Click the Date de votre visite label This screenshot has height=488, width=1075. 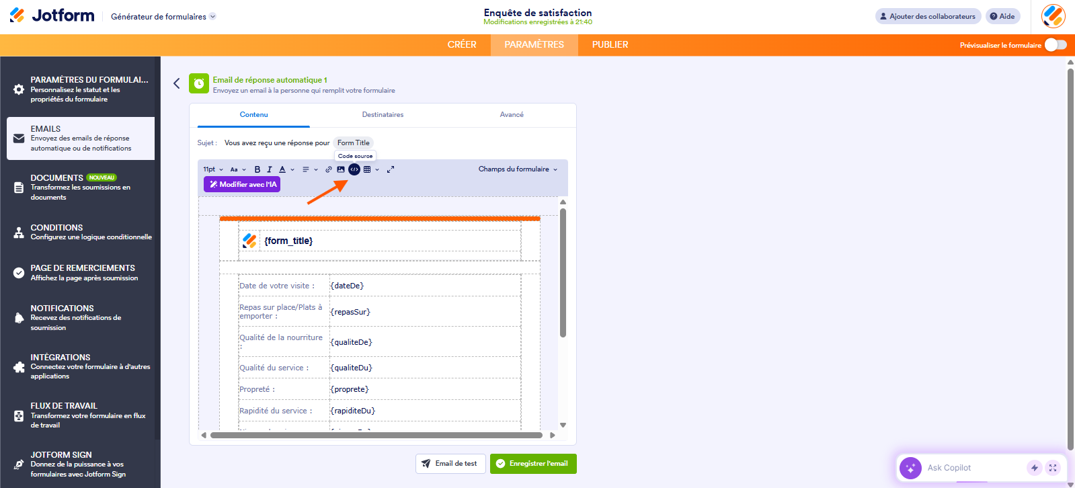[277, 286]
